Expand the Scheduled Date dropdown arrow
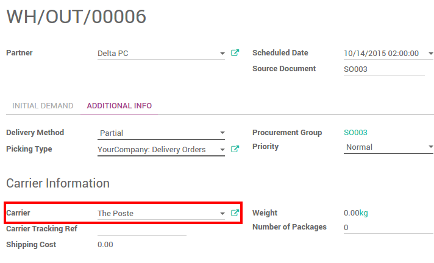The width and height of the screenshot is (434, 263). click(431, 54)
